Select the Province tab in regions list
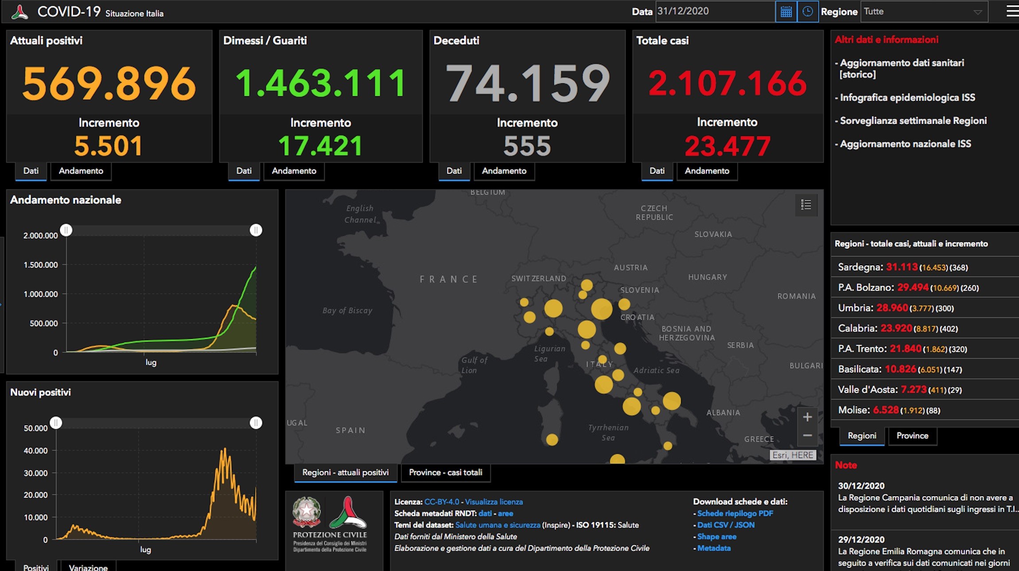1019x571 pixels. (x=912, y=436)
